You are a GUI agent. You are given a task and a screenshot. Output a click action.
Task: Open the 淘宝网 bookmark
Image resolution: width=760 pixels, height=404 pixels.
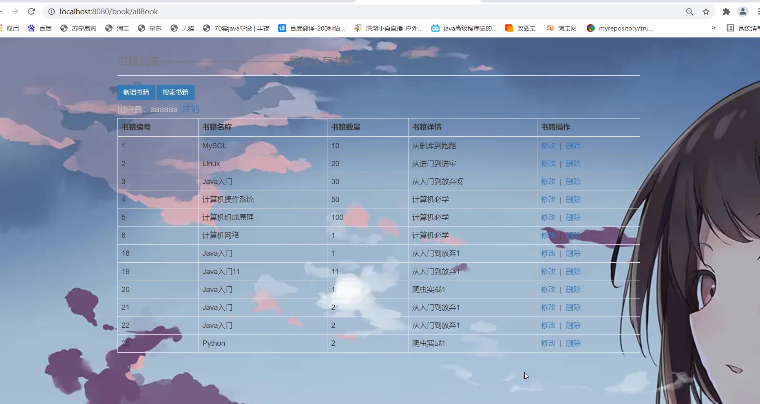point(561,28)
